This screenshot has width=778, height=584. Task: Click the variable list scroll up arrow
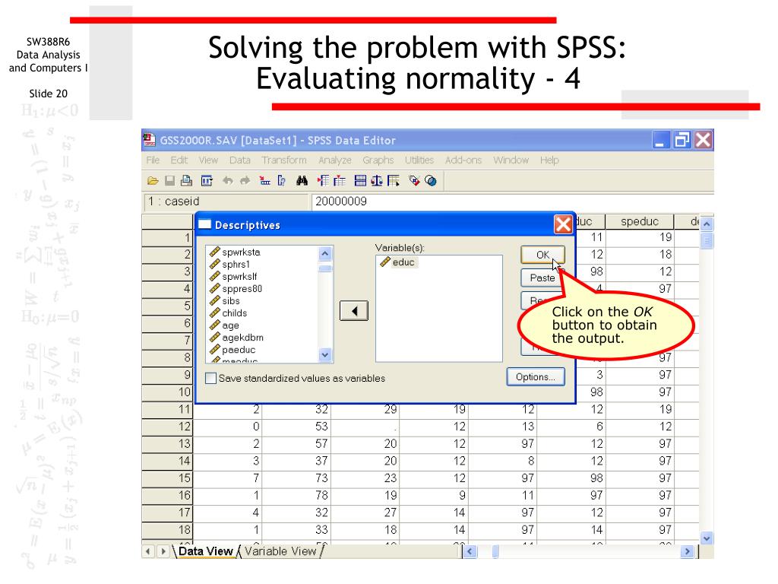(325, 253)
